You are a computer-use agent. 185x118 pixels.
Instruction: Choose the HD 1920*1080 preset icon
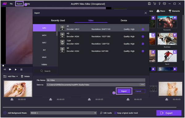coord(62,35)
